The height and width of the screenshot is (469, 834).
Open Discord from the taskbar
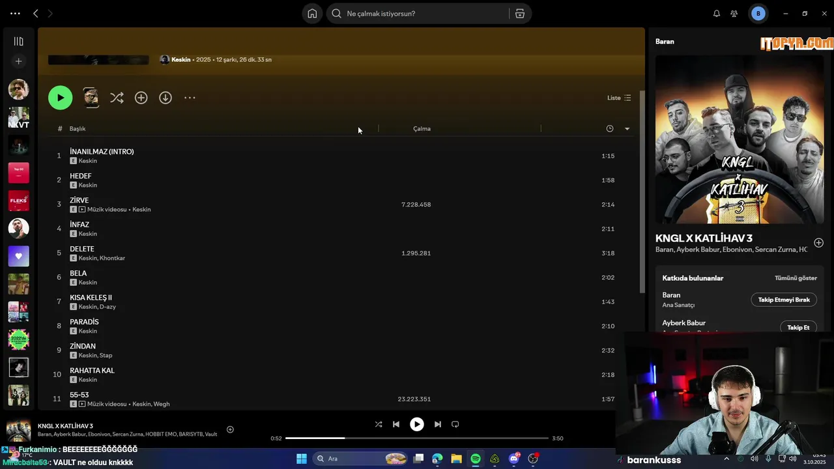(514, 459)
